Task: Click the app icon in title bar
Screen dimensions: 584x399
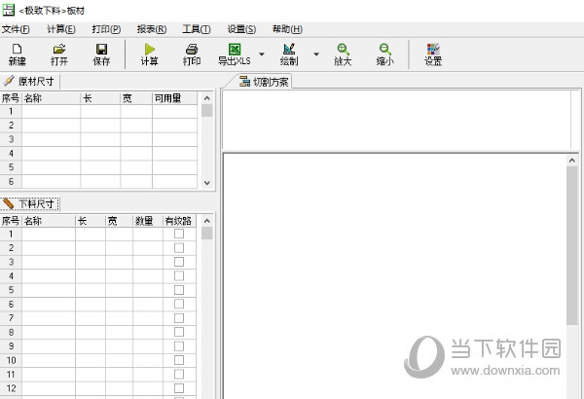Action: click(8, 10)
